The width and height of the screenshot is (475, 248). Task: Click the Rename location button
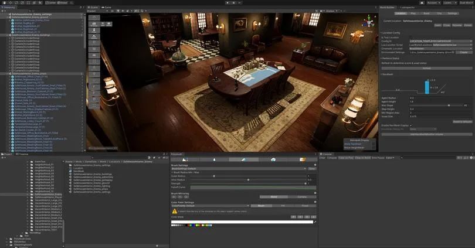(457, 25)
